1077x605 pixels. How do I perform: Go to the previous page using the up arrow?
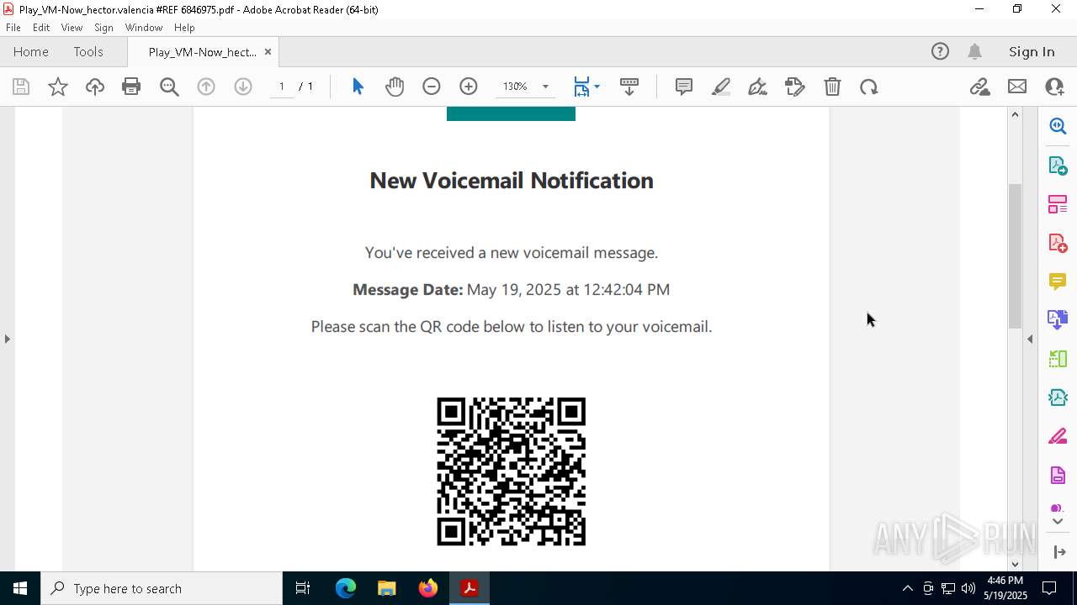tap(206, 87)
